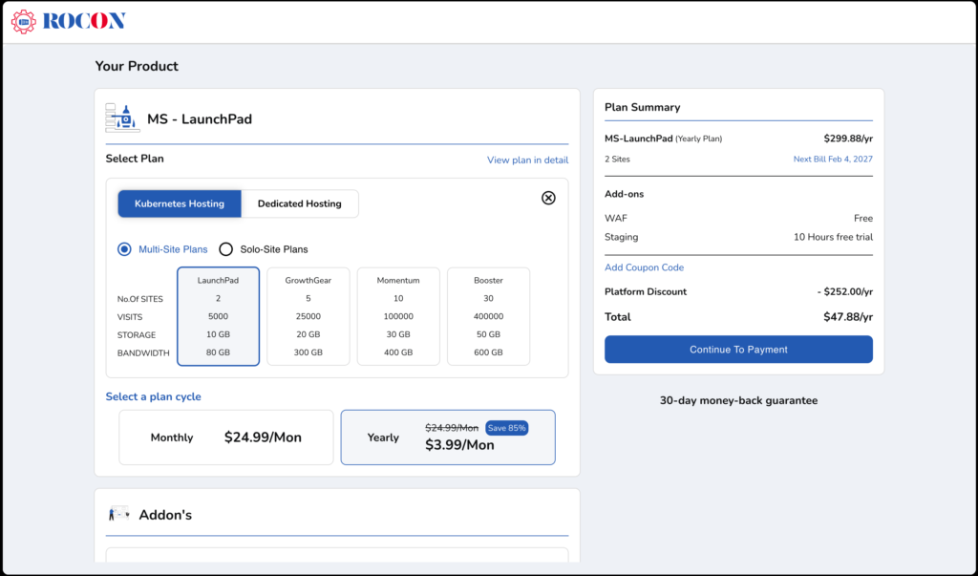
Task: Select the Yearly $3.99 plan cycle
Action: click(447, 437)
